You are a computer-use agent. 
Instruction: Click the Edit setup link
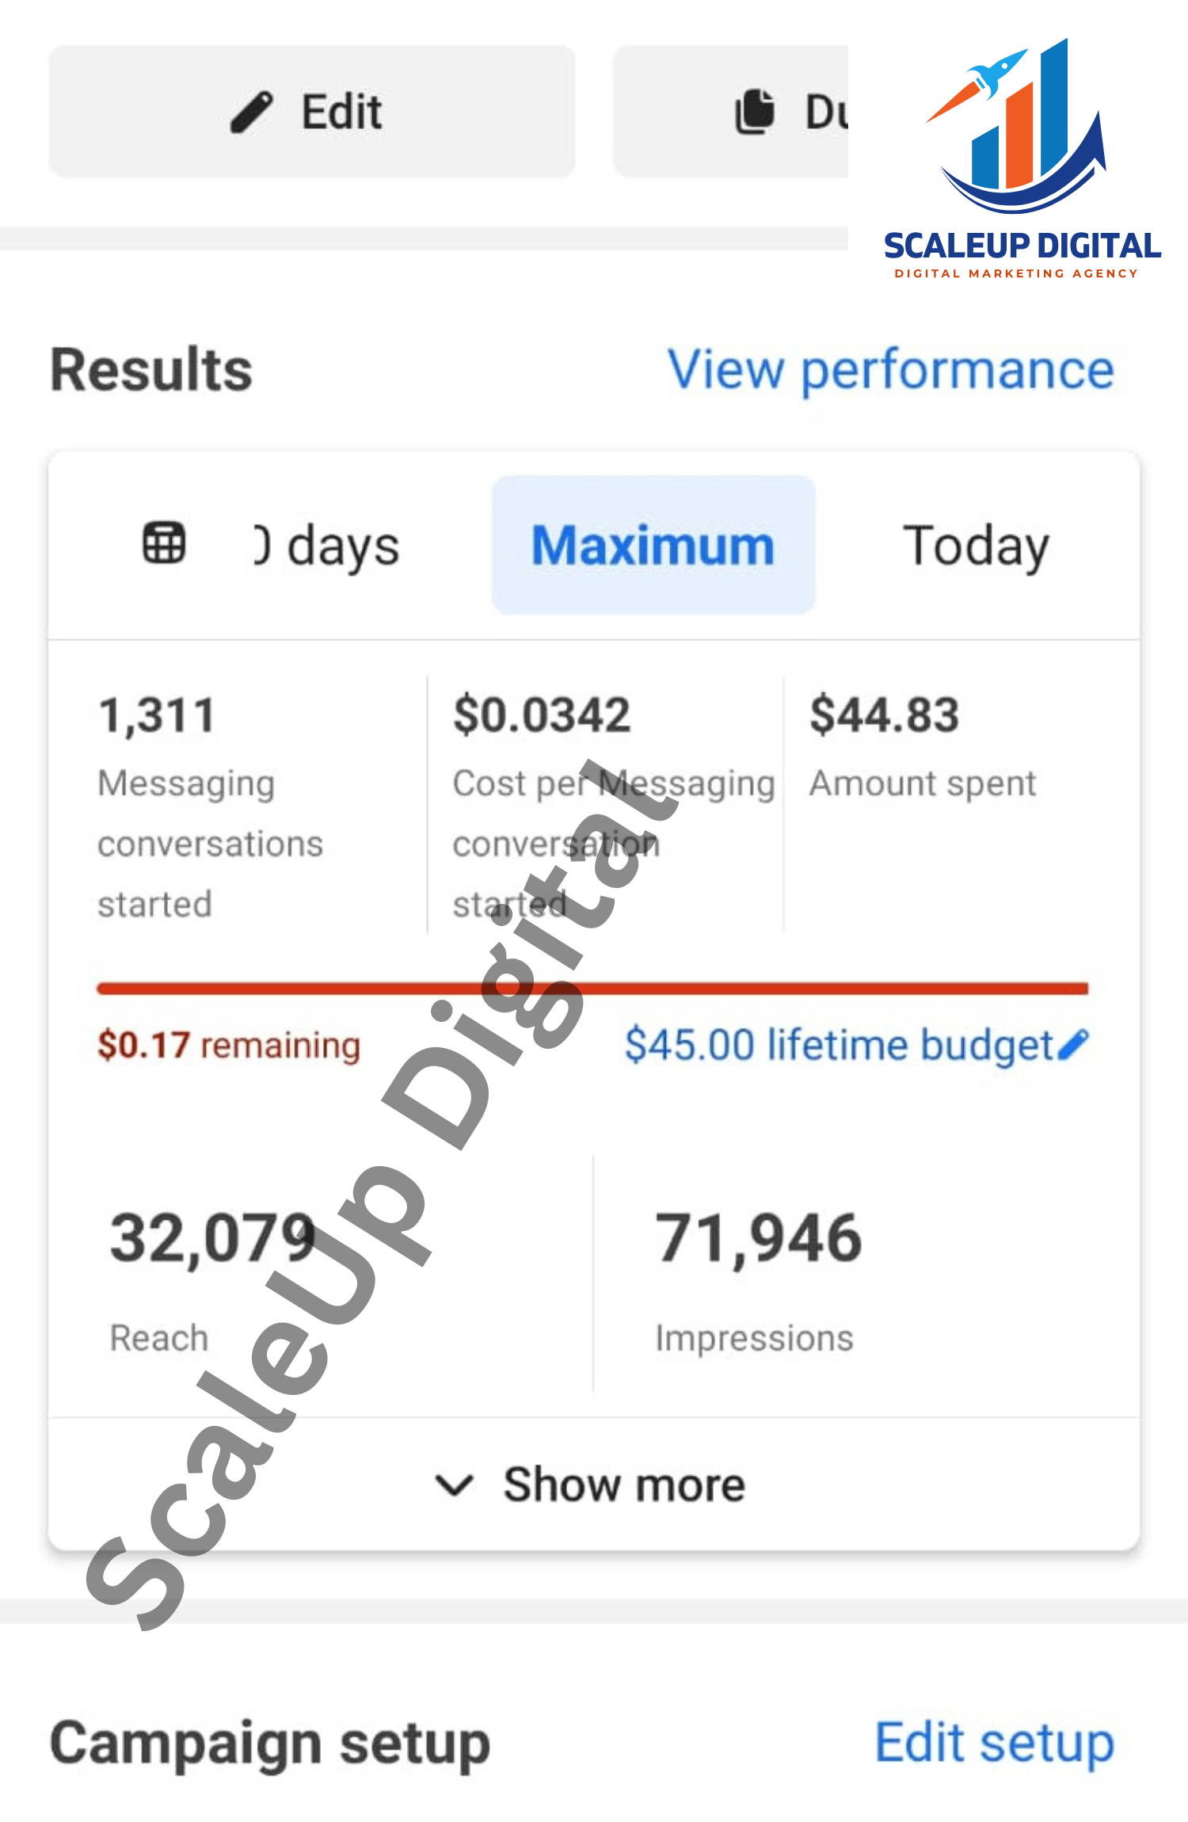tap(994, 1743)
